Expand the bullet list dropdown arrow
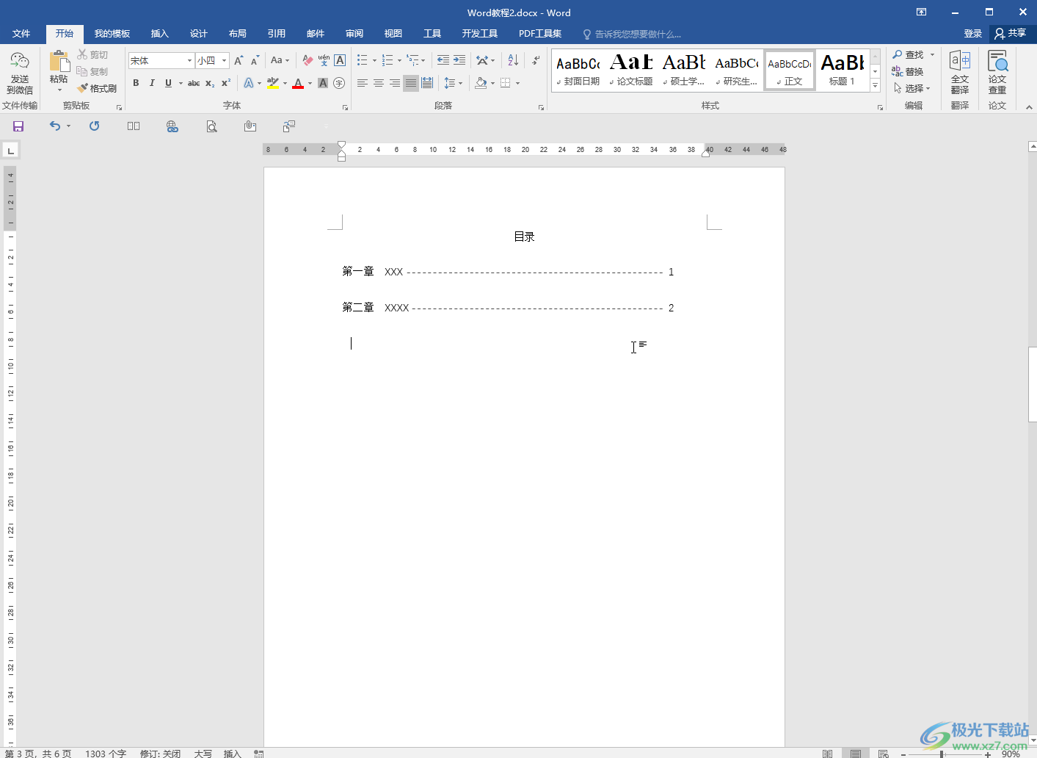This screenshot has height=758, width=1037. (x=374, y=61)
